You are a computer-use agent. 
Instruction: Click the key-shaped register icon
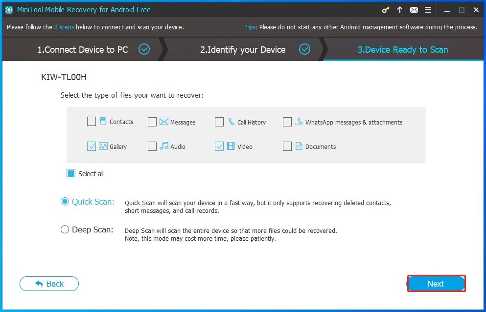(386, 9)
